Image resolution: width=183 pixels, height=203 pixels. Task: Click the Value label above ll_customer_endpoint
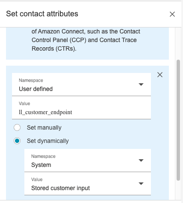(24, 103)
